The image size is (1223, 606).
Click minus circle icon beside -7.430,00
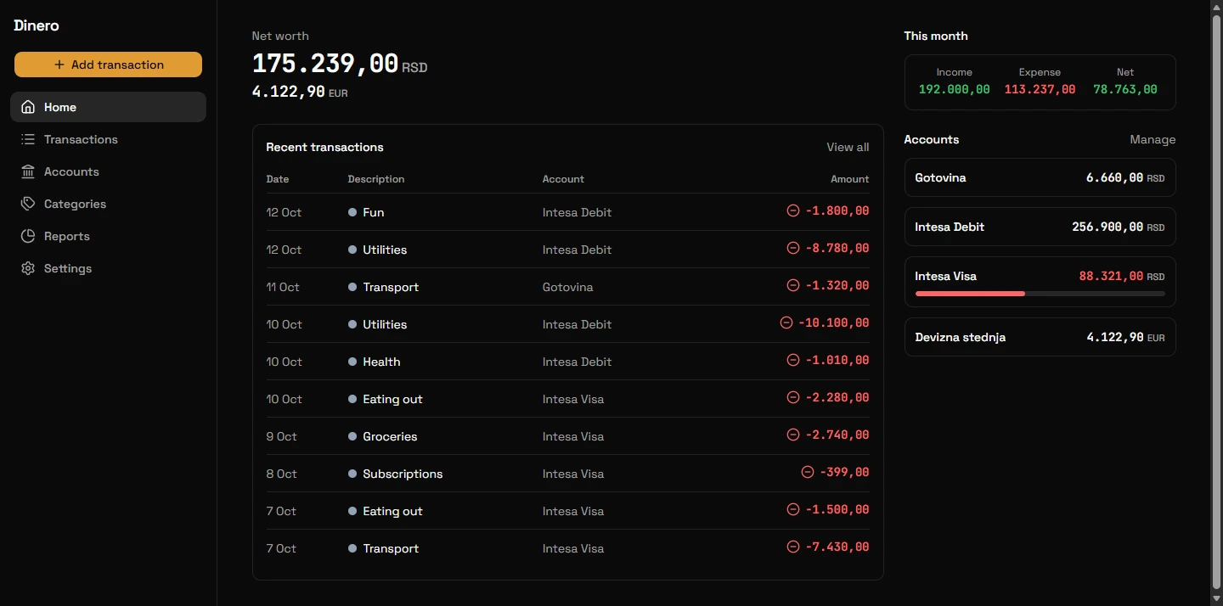point(793,547)
